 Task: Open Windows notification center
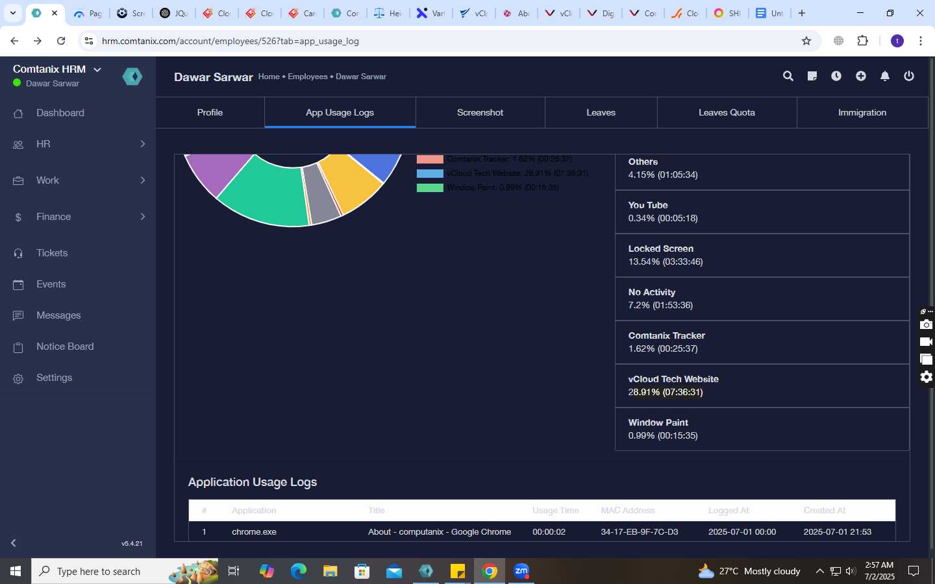[x=914, y=571]
